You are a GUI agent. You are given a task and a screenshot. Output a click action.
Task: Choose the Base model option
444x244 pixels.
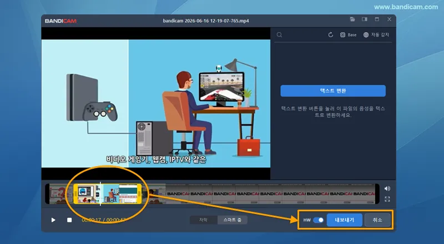click(349, 35)
